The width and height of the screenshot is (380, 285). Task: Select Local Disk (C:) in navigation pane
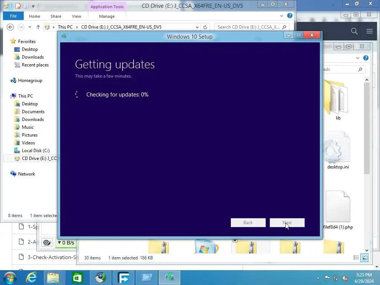coord(36,151)
